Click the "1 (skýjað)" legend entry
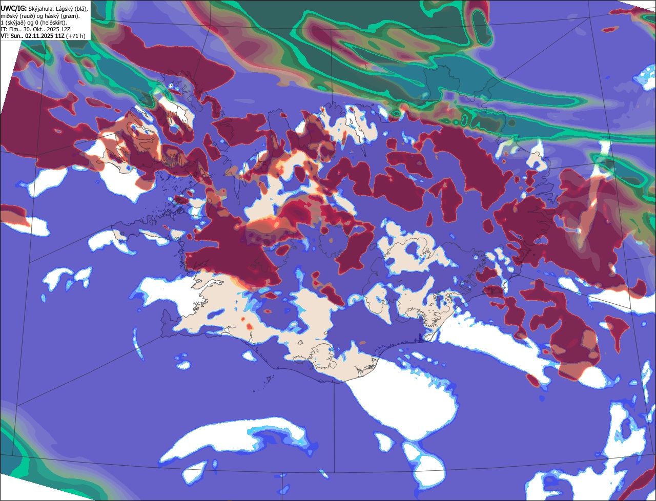Screen dimensions: 656x501 coord(13,23)
